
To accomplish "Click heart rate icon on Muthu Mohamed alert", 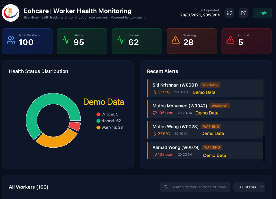I will tap(155, 113).
